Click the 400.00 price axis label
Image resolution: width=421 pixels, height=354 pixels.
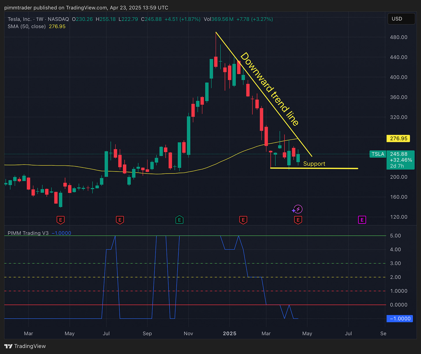[399, 77]
